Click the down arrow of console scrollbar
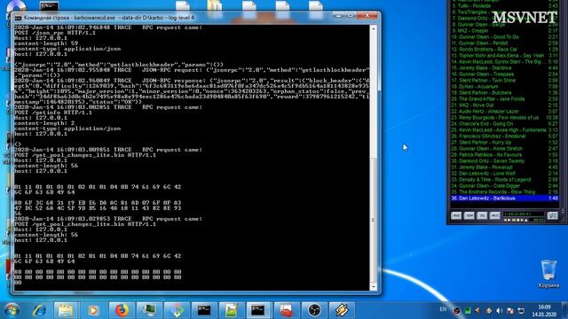This screenshot has width=568, height=319. coord(374,287)
